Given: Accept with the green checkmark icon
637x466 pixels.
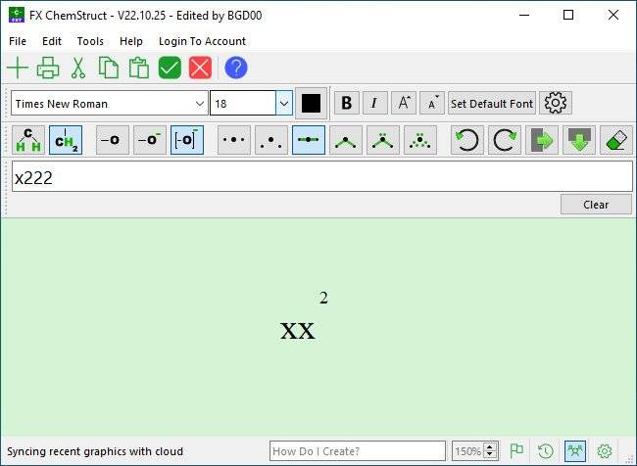Looking at the screenshot, I should pyautogui.click(x=170, y=68).
